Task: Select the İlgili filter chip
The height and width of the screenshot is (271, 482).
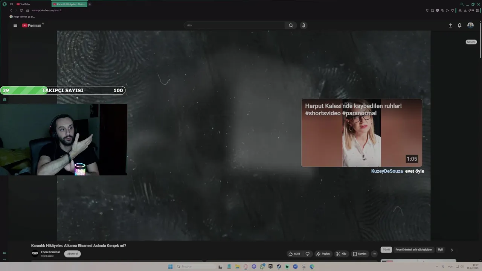Action: click(441, 250)
